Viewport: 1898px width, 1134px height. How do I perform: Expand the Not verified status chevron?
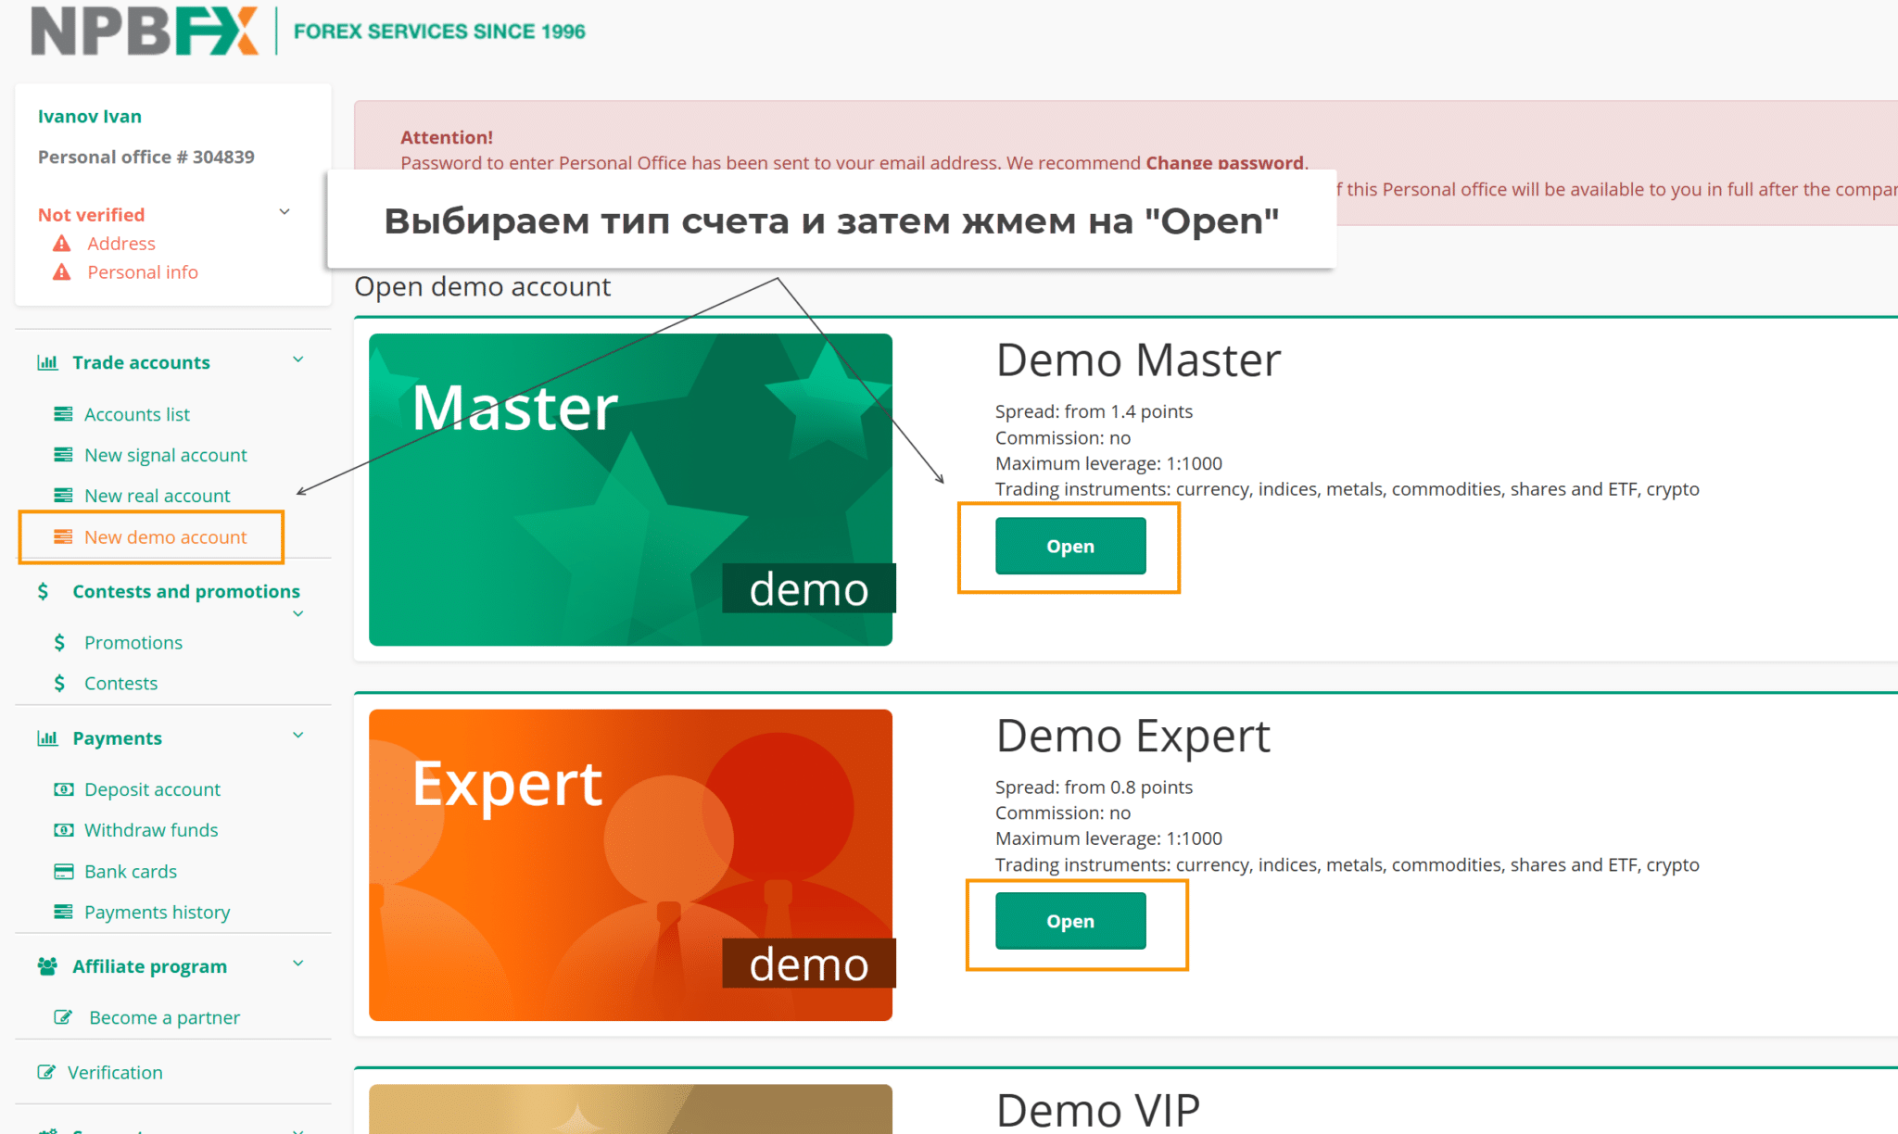click(x=285, y=212)
